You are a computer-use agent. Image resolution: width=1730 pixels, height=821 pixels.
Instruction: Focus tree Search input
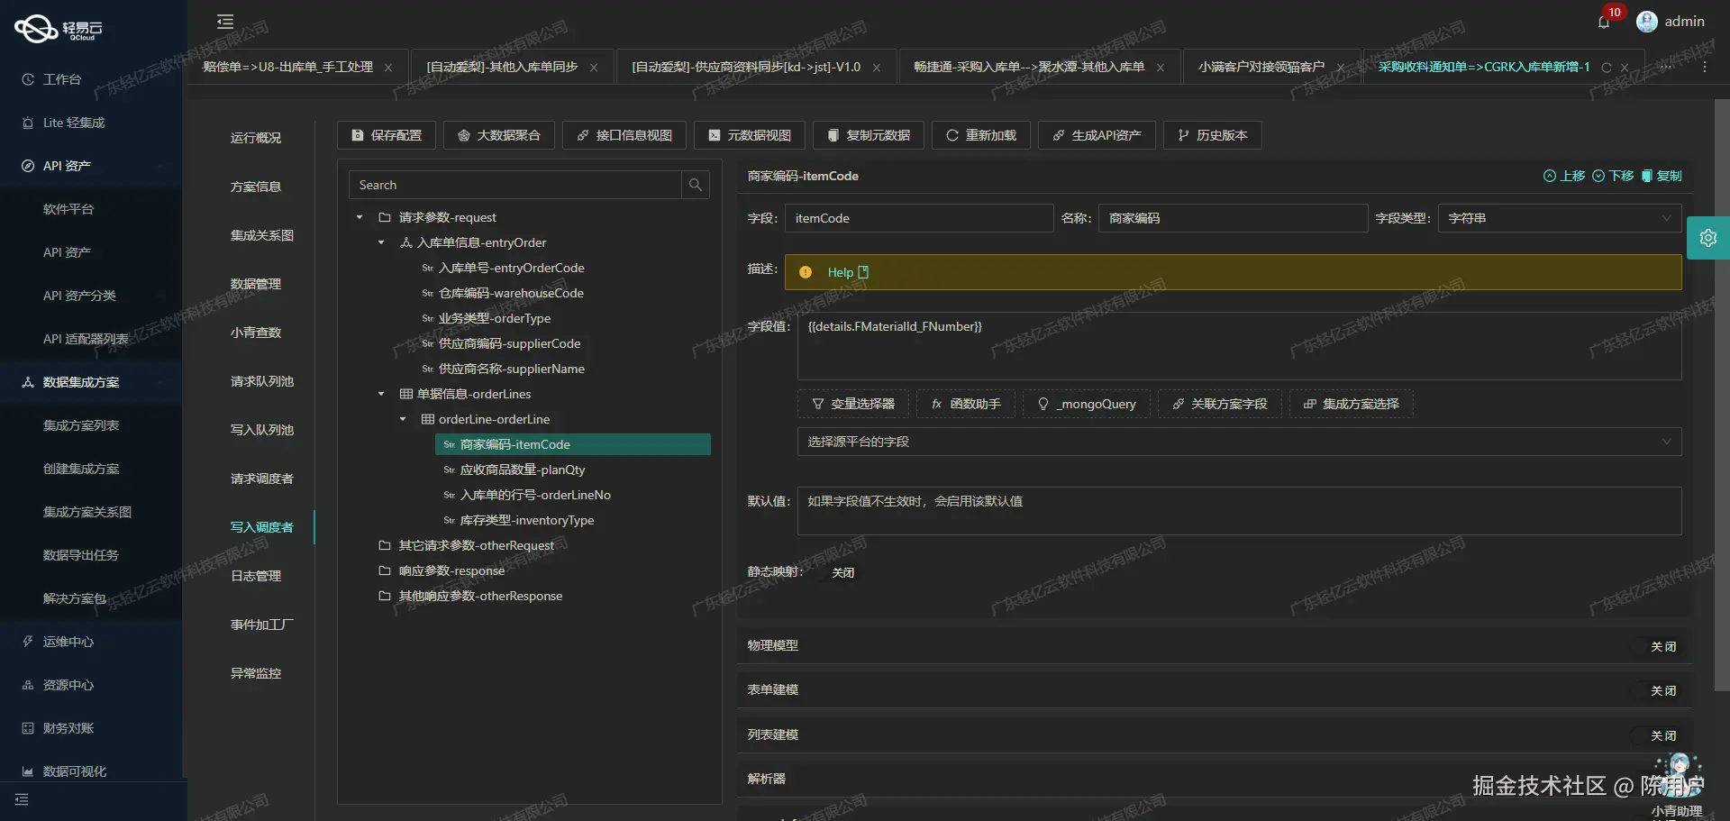pyautogui.click(x=515, y=185)
